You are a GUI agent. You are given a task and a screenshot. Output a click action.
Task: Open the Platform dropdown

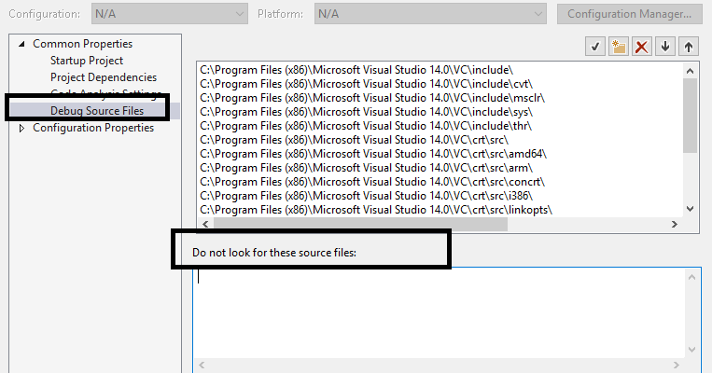coord(429,14)
